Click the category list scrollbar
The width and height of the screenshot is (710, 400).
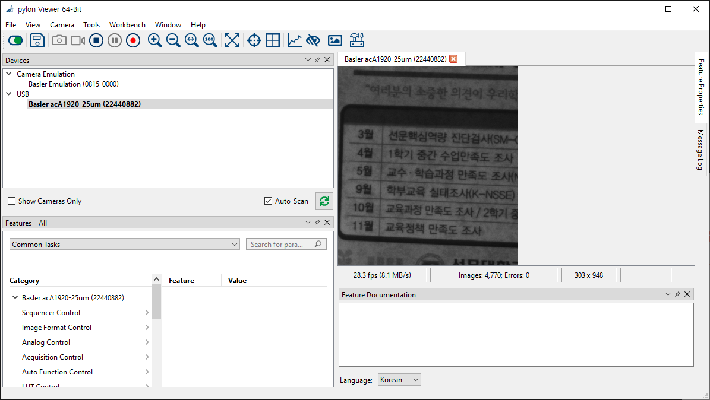[x=156, y=302]
